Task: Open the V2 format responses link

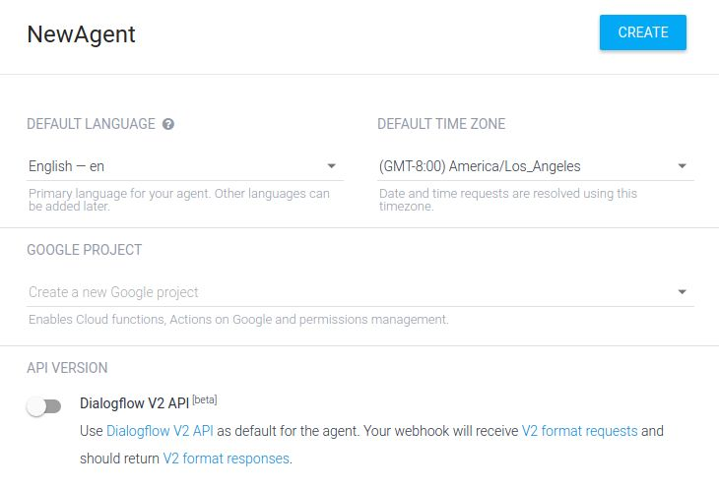Action: [227, 458]
